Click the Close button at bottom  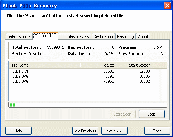[x=157, y=131]
